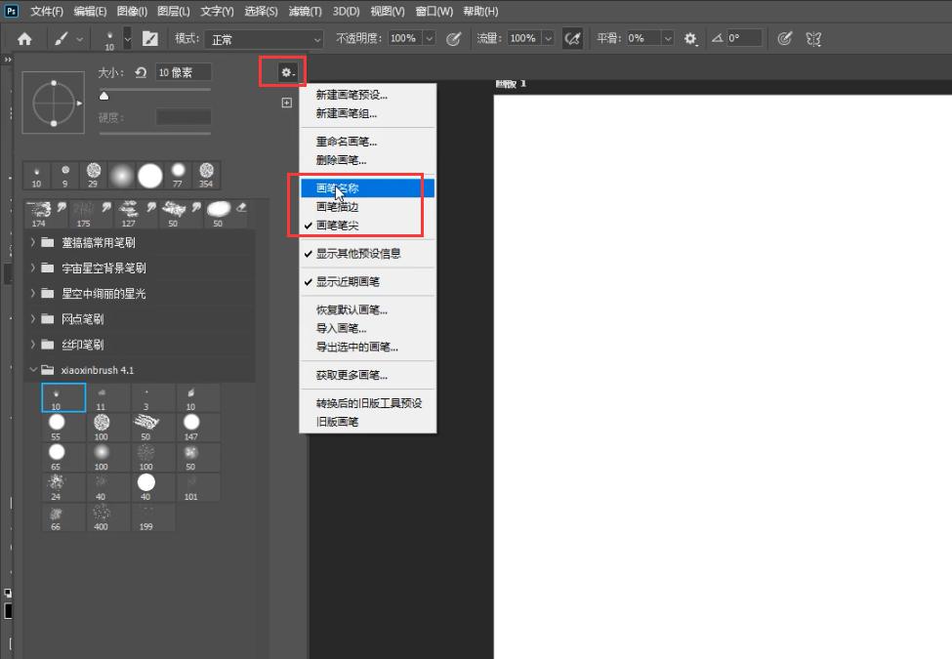This screenshot has width=952, height=659.
Task: Choose 导入画笔... from the menu
Action: [341, 329]
